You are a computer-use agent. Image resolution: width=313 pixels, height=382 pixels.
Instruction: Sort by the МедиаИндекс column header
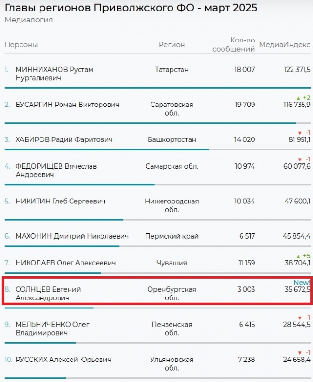(284, 45)
